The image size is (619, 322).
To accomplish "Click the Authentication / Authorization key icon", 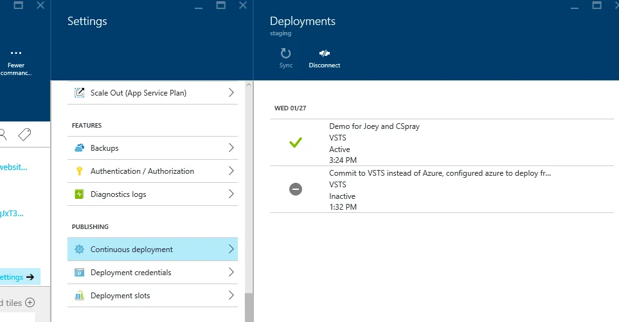I will coord(79,171).
